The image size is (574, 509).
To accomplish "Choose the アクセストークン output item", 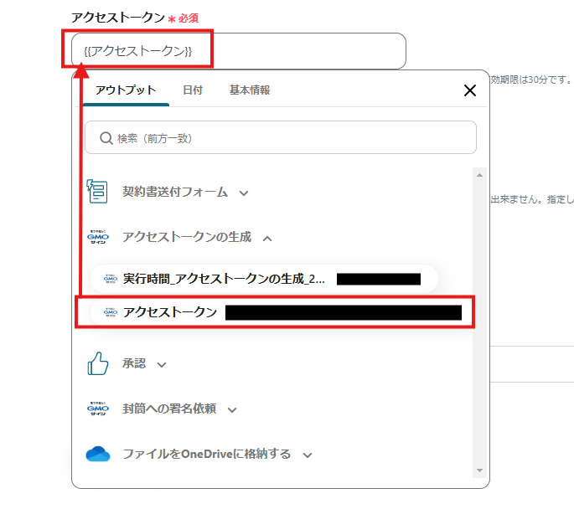I will coord(281,312).
